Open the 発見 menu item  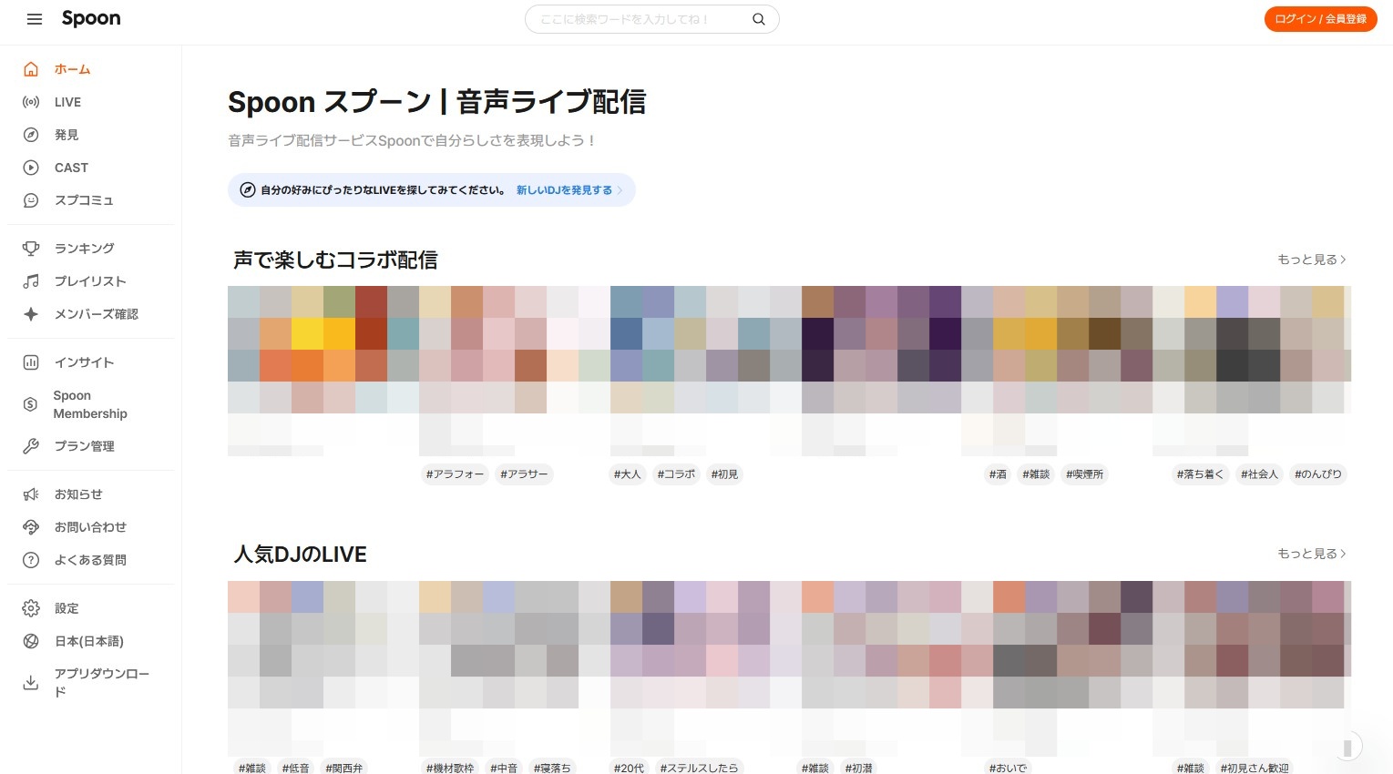(91, 135)
